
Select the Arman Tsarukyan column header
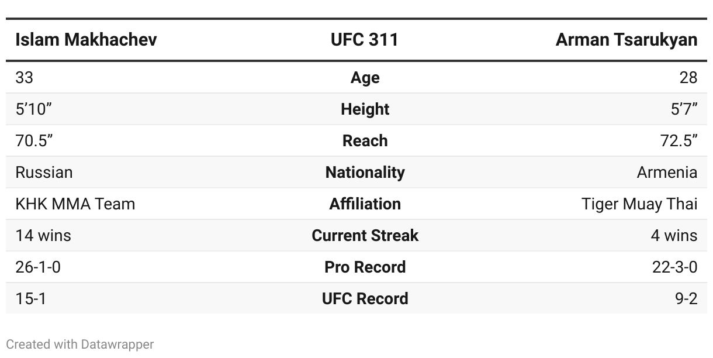click(x=627, y=40)
